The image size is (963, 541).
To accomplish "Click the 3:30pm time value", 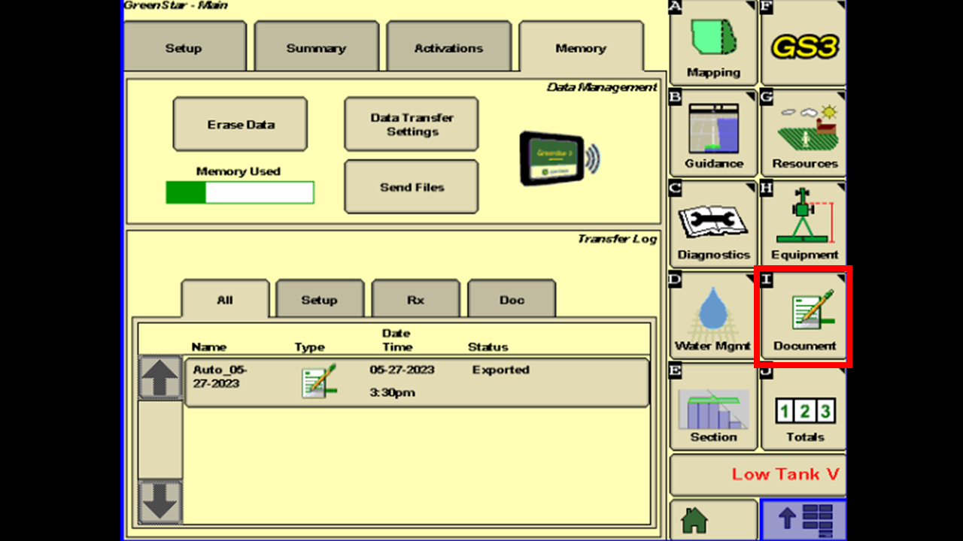I will point(392,392).
